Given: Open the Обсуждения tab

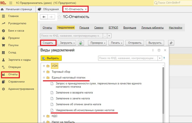Looking at the screenshot, I should point(48,9).
